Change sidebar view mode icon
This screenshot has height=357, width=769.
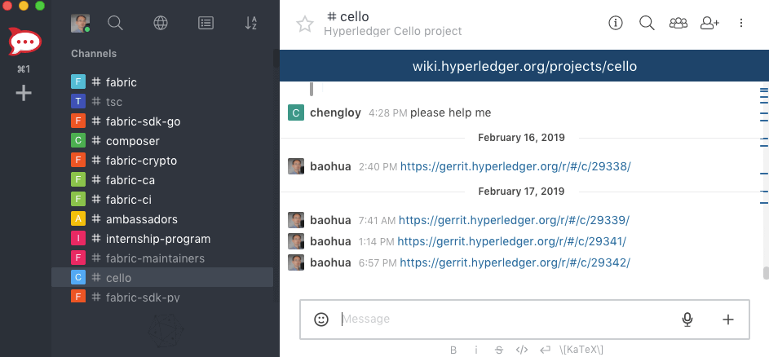pyautogui.click(x=206, y=23)
